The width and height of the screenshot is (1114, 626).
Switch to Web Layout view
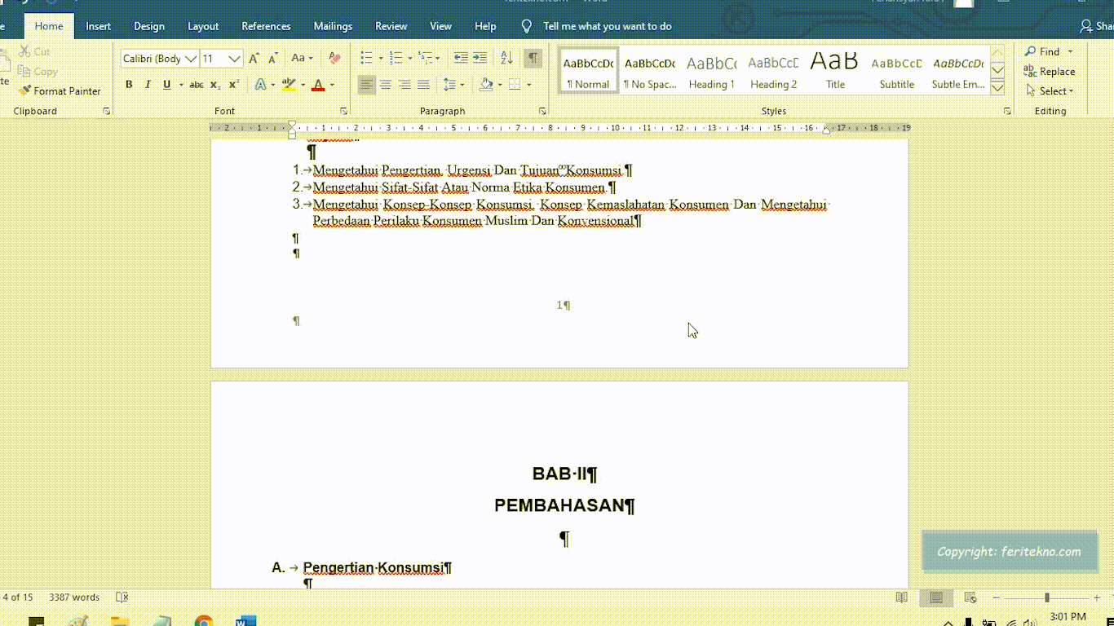970,597
